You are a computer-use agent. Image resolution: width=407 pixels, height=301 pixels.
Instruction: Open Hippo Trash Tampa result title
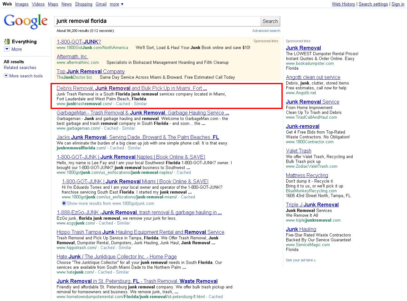click(140, 232)
